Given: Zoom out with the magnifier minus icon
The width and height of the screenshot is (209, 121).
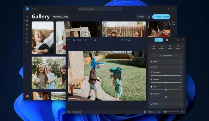Looking at the screenshot, I should [159, 112].
